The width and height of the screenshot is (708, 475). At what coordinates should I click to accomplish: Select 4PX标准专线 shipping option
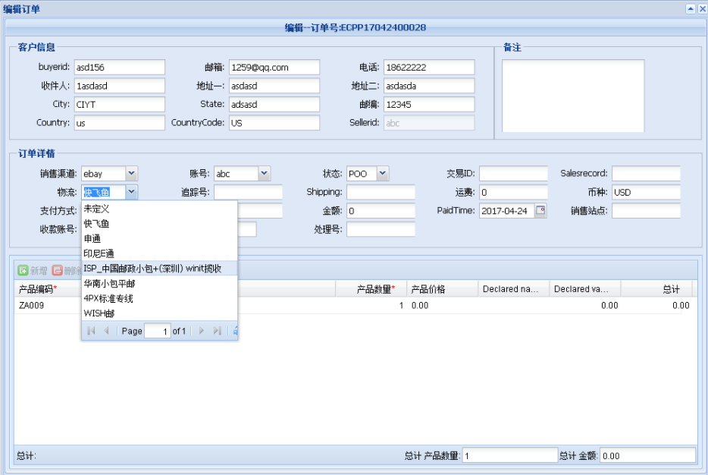(108, 298)
